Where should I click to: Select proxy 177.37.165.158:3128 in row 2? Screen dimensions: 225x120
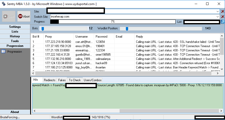click(58, 46)
